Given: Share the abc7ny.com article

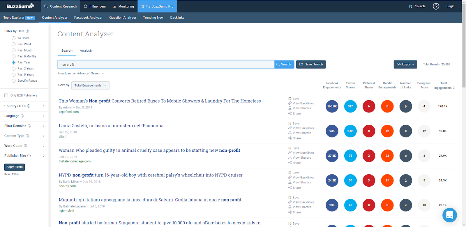Looking at the screenshot, I should (294, 187).
